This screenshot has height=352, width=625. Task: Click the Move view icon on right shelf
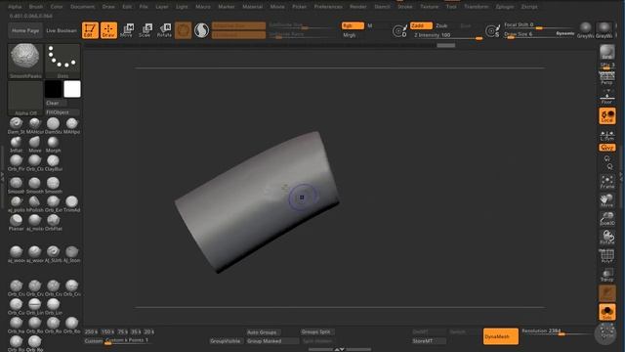click(x=607, y=200)
